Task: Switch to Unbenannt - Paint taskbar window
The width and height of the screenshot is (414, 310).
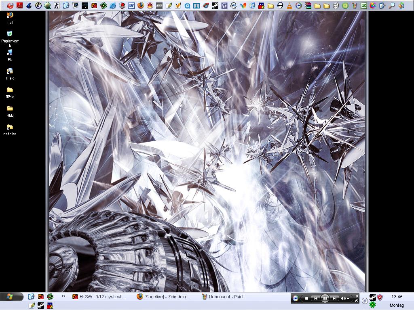Action: click(223, 297)
